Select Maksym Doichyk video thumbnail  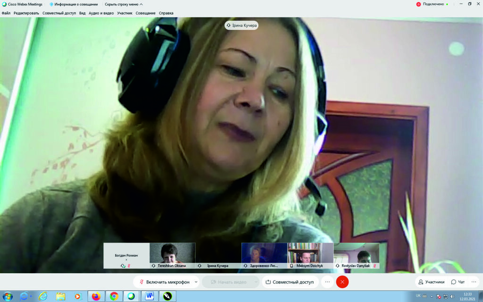310,255
